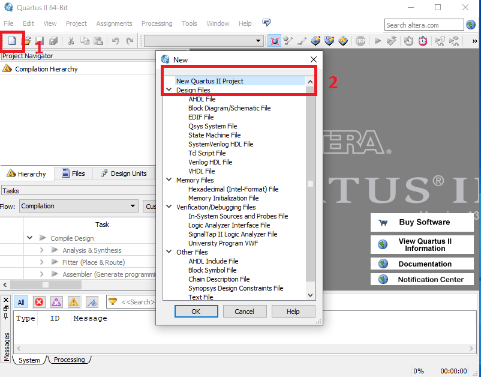This screenshot has width=481, height=377.
Task: Click the Save All toolbar icon
Action: click(x=54, y=41)
